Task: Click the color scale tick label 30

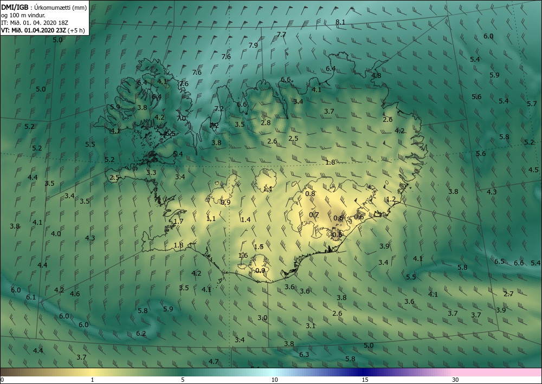Action: pyautogui.click(x=455, y=380)
